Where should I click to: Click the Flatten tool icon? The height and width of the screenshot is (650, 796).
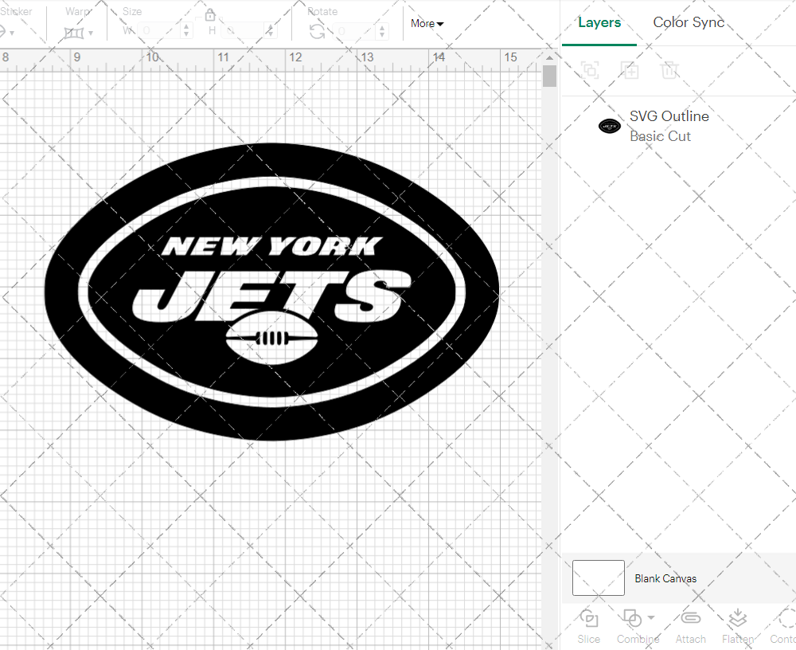[x=737, y=619]
